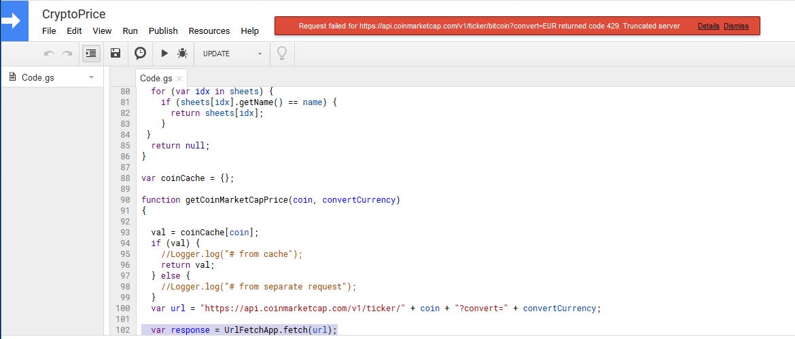Open the Run menu
Image resolution: width=795 pixels, height=339 pixels.
coord(130,31)
